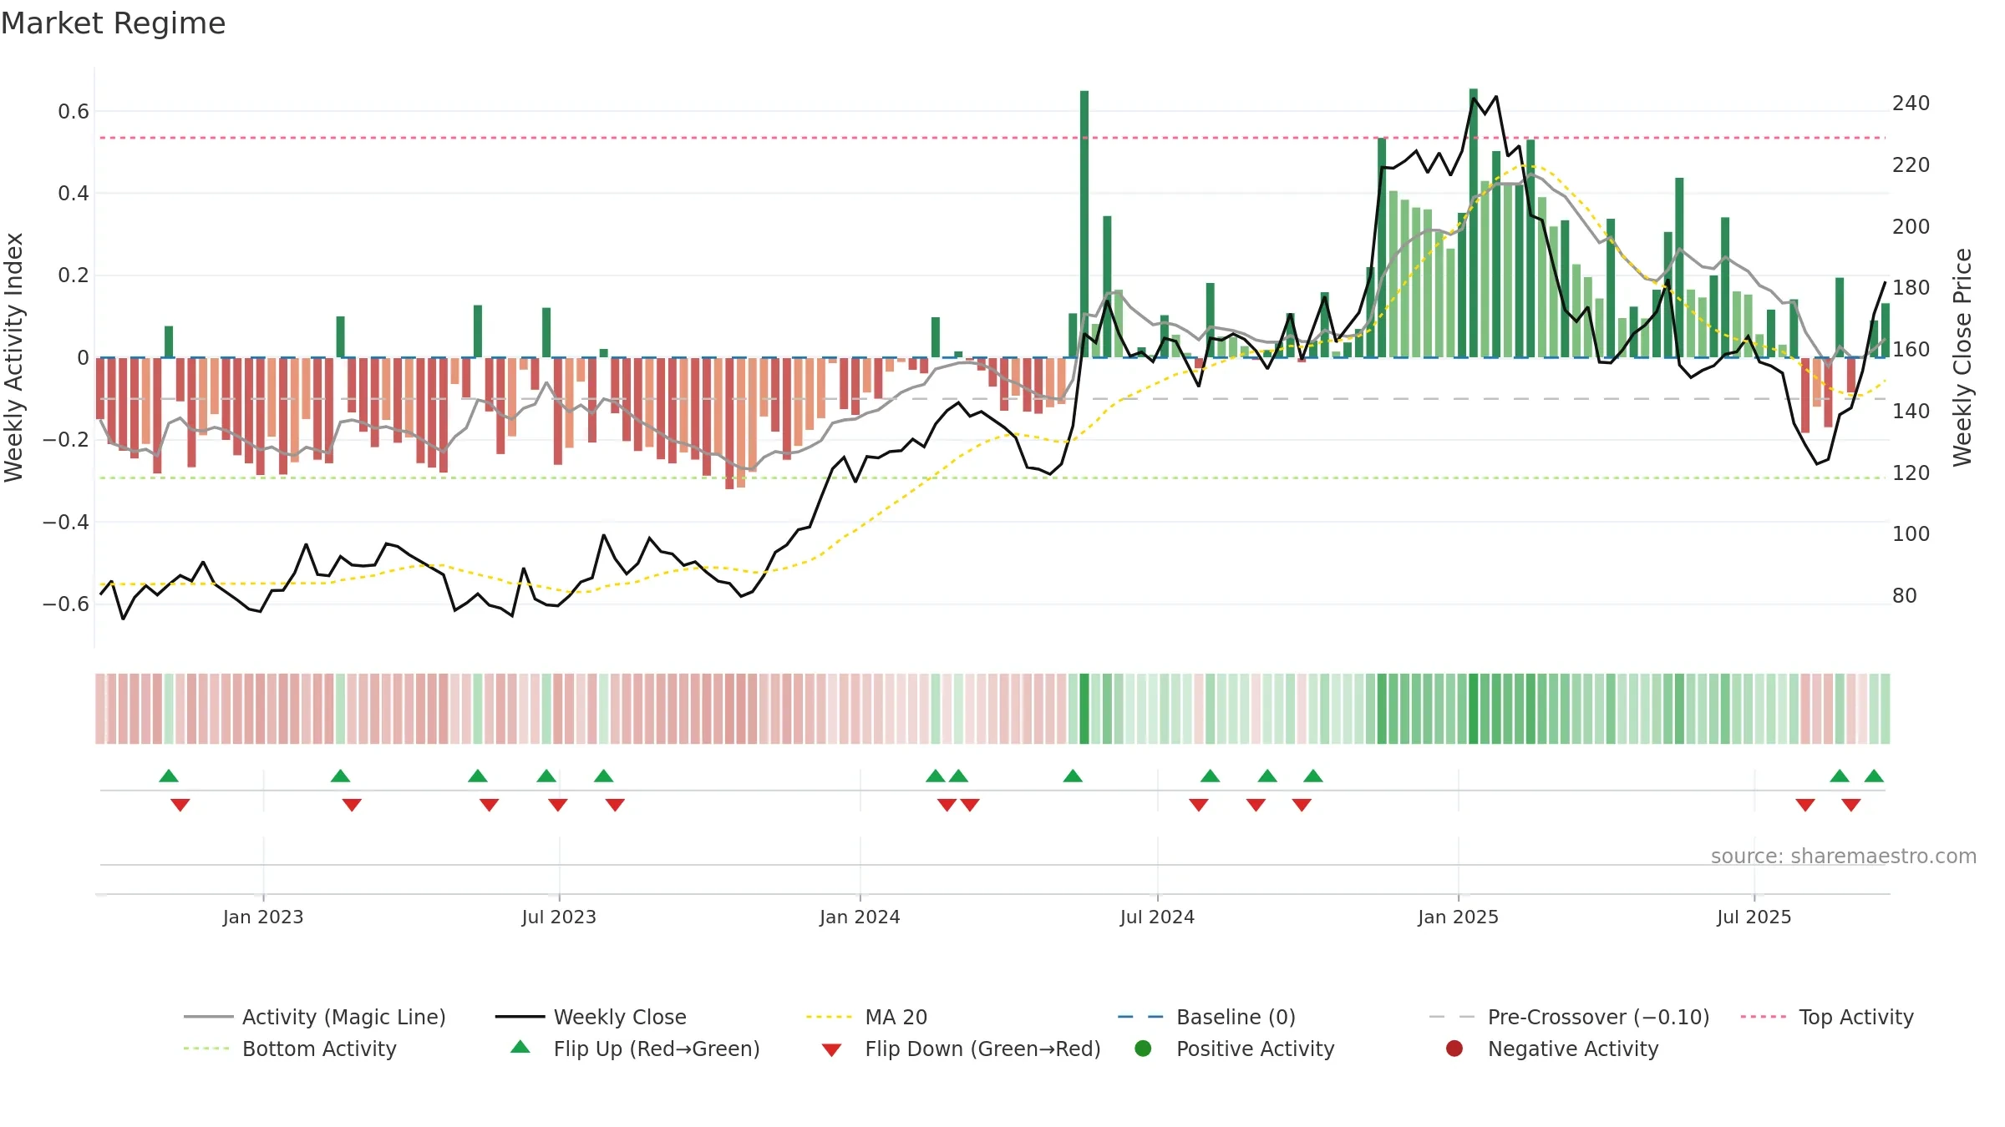The image size is (2005, 1127).
Task: Click the 180 price axis tick
Action: point(1911,288)
